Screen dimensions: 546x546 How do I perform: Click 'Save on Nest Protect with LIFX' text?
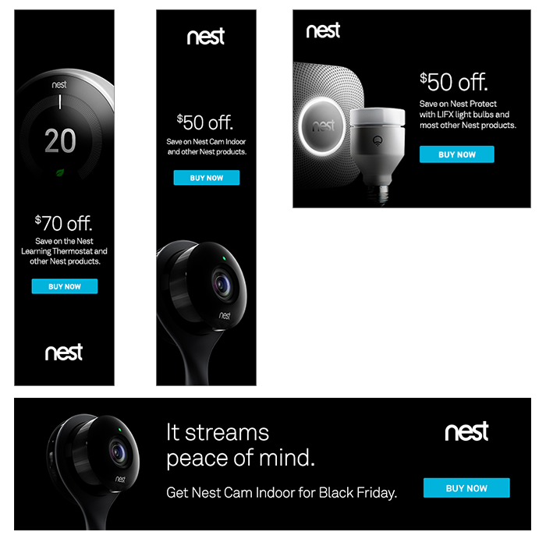[468, 115]
